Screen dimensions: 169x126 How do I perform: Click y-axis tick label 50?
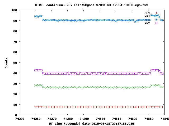pyautogui.click(x=15, y=63)
